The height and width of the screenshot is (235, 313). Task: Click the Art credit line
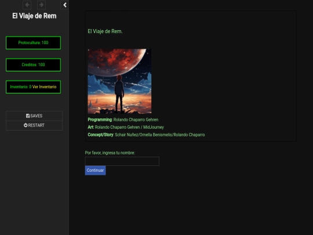tap(126, 127)
